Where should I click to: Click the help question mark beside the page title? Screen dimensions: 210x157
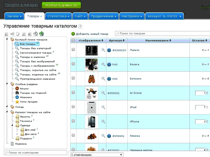pyautogui.click(x=80, y=26)
